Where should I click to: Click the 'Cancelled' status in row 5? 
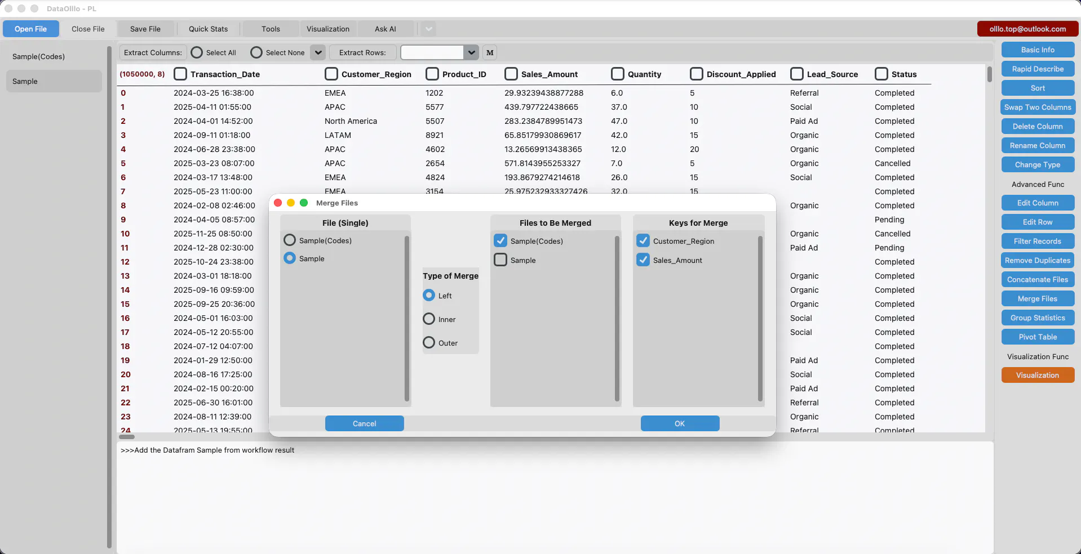(x=892, y=163)
